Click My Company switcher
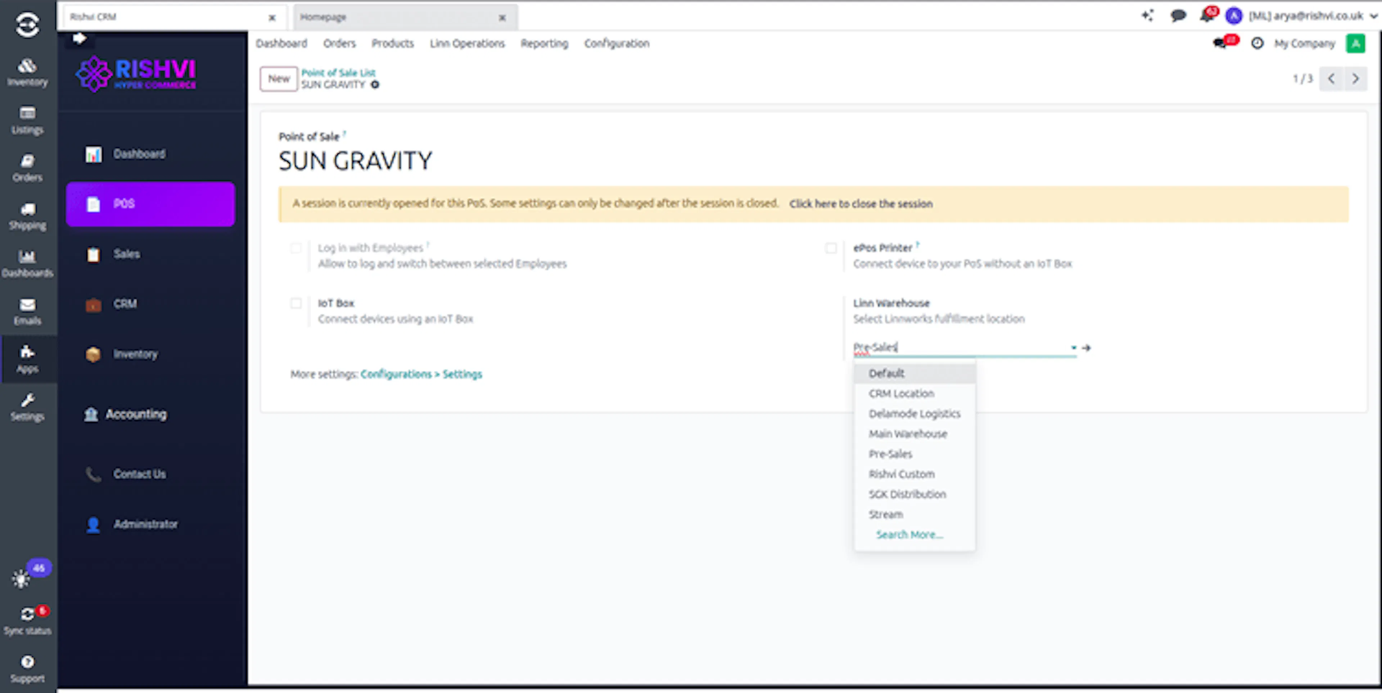 (1304, 43)
